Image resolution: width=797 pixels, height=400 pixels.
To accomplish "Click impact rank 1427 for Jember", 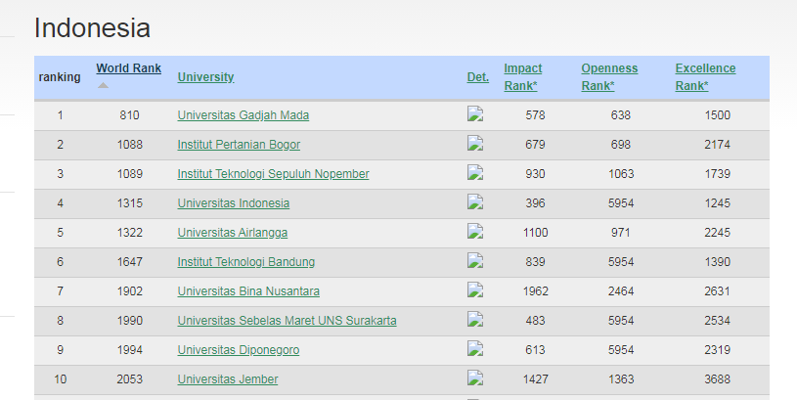I will (535, 379).
